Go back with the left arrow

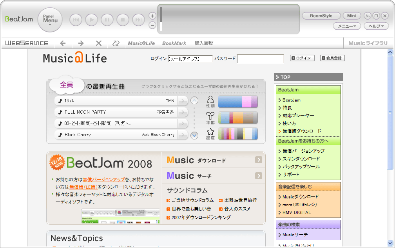tap(63, 43)
